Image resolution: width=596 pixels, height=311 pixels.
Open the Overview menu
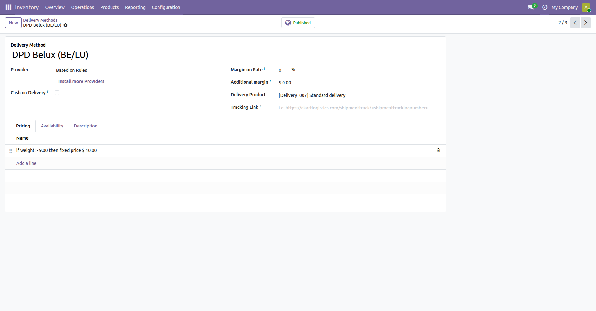point(55,7)
